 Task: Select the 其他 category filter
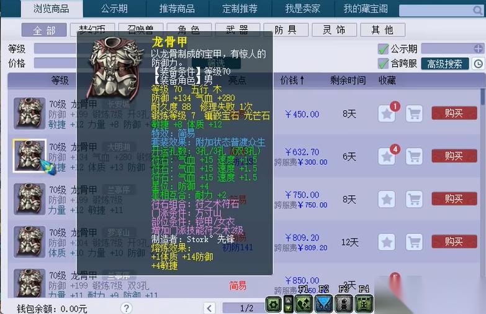[x=382, y=30]
